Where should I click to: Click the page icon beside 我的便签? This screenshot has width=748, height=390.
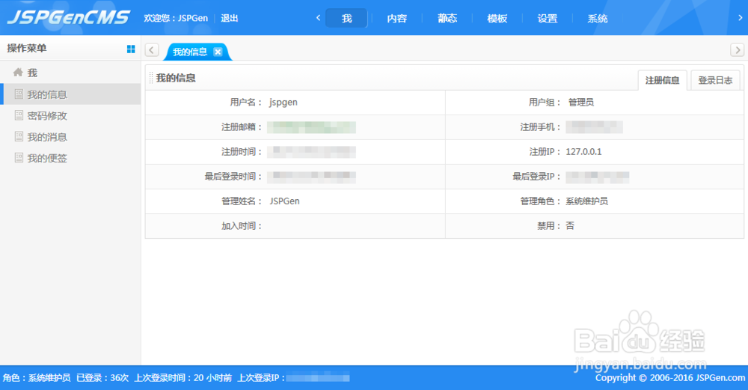19,157
